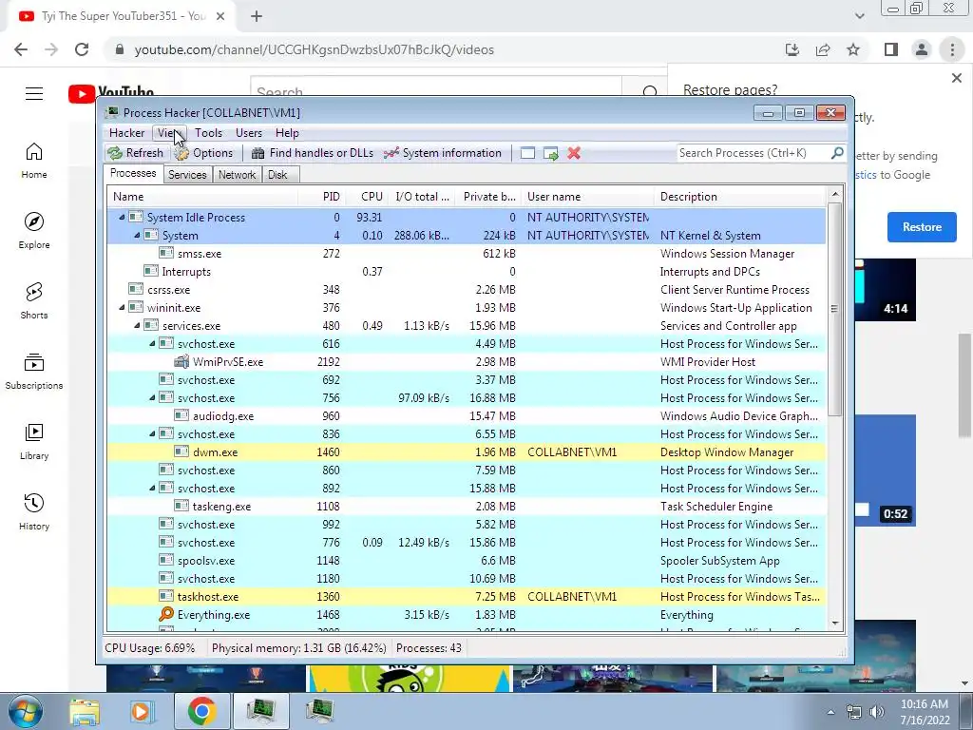
Task: Open the YouTube hamburger guide menu
Action: 34,94
